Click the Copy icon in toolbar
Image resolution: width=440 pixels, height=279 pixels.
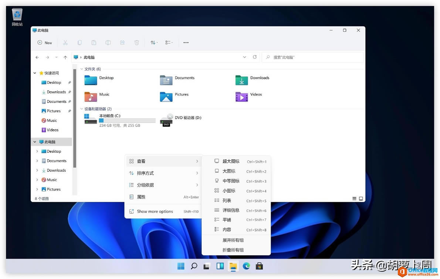point(80,42)
